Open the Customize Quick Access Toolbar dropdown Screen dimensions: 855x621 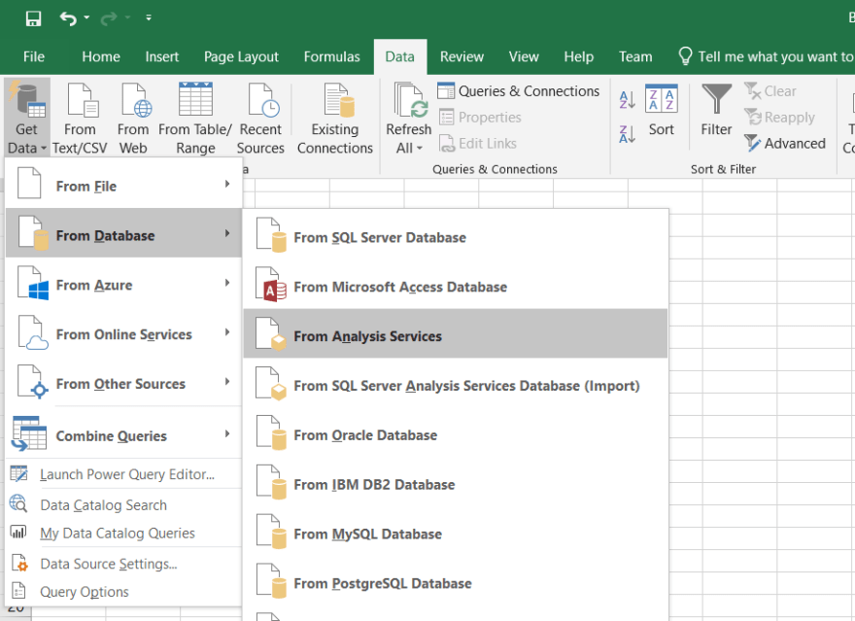point(149,18)
